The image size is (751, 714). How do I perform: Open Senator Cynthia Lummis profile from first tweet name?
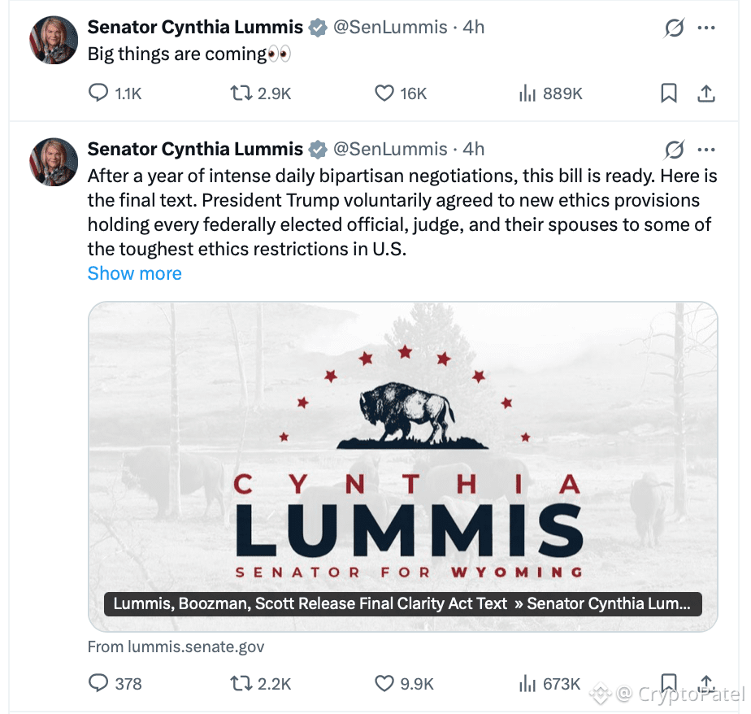[195, 28]
